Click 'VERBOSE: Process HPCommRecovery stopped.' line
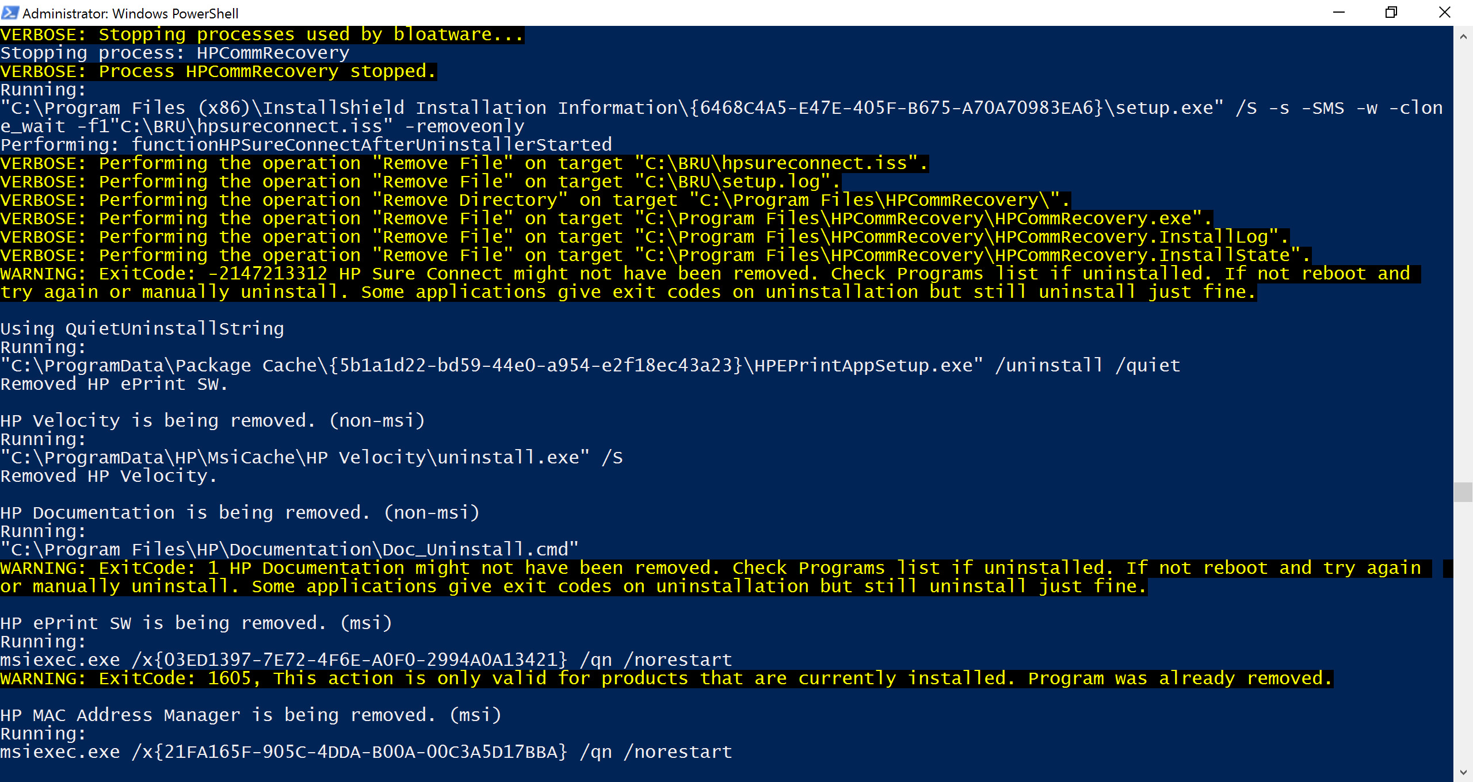Image resolution: width=1473 pixels, height=782 pixels. [x=218, y=71]
